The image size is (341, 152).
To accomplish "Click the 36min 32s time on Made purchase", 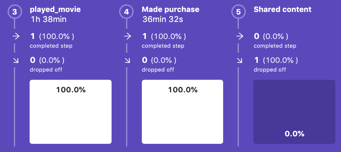I will point(163,20).
